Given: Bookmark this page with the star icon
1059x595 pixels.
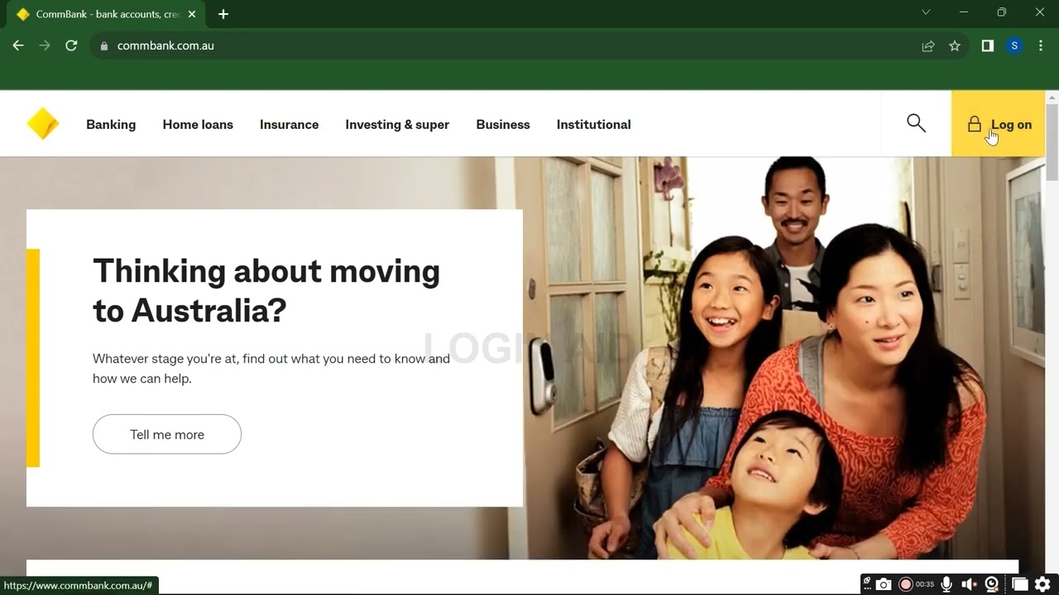Looking at the screenshot, I should [955, 46].
